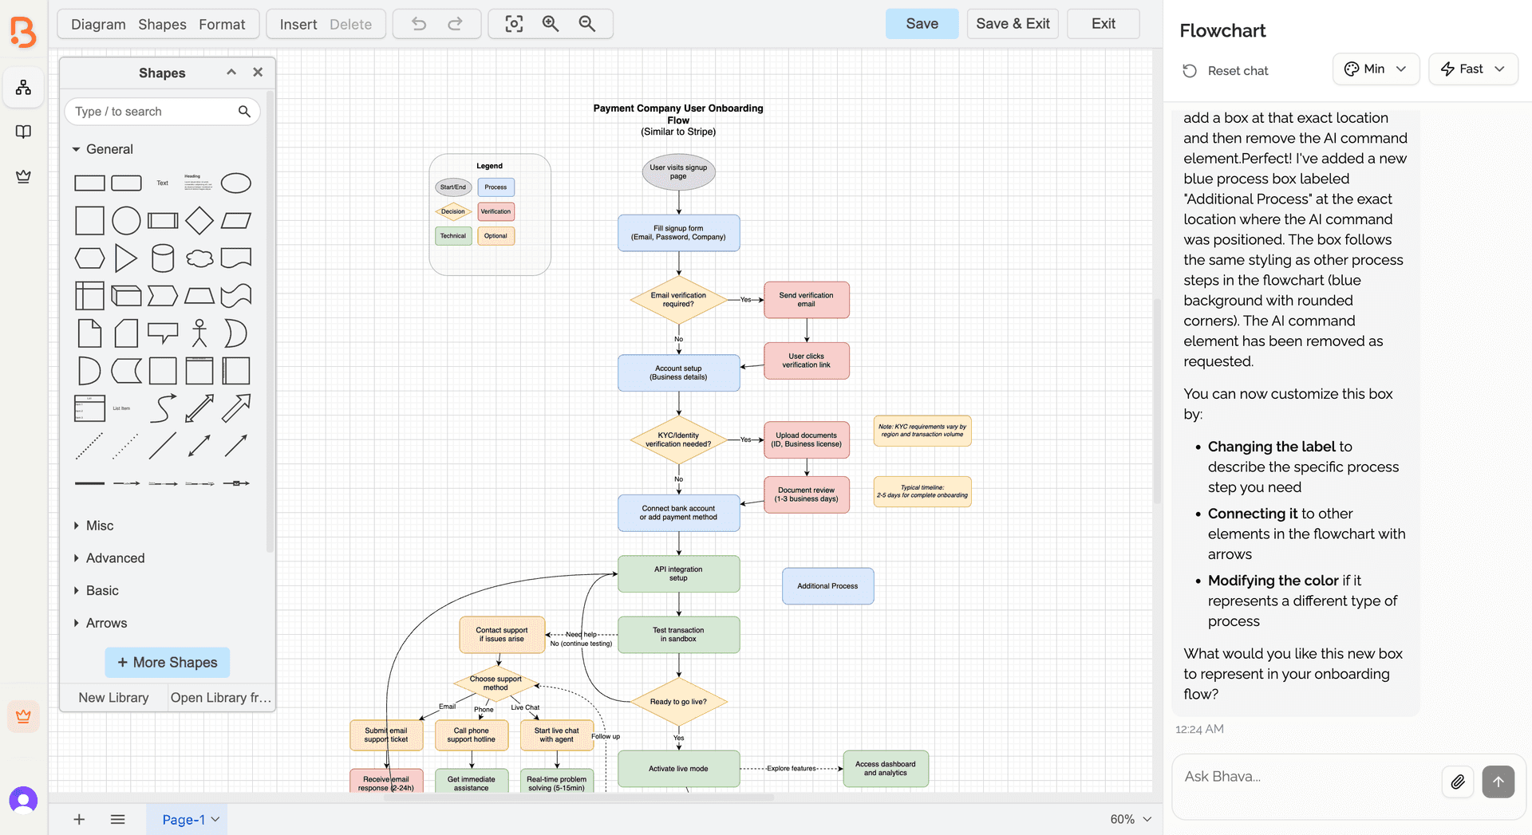Click the Reset chat icon
This screenshot has height=835, width=1532.
click(x=1190, y=71)
